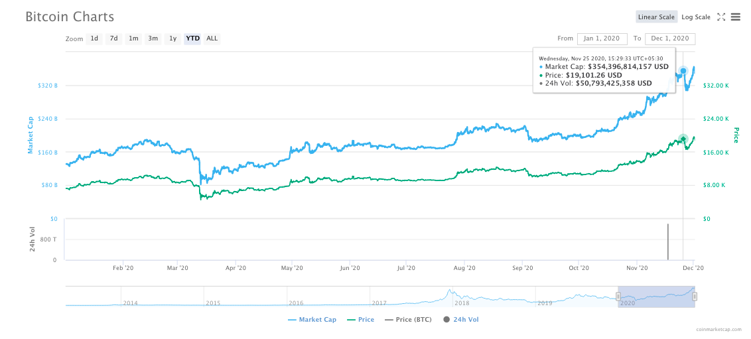Set zoom range to 1m
The image size is (751, 339).
coord(133,38)
